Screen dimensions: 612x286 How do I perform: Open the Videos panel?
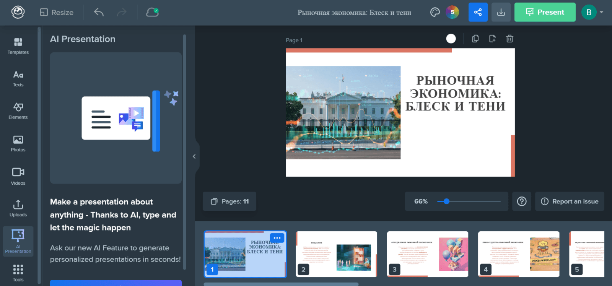point(18,177)
